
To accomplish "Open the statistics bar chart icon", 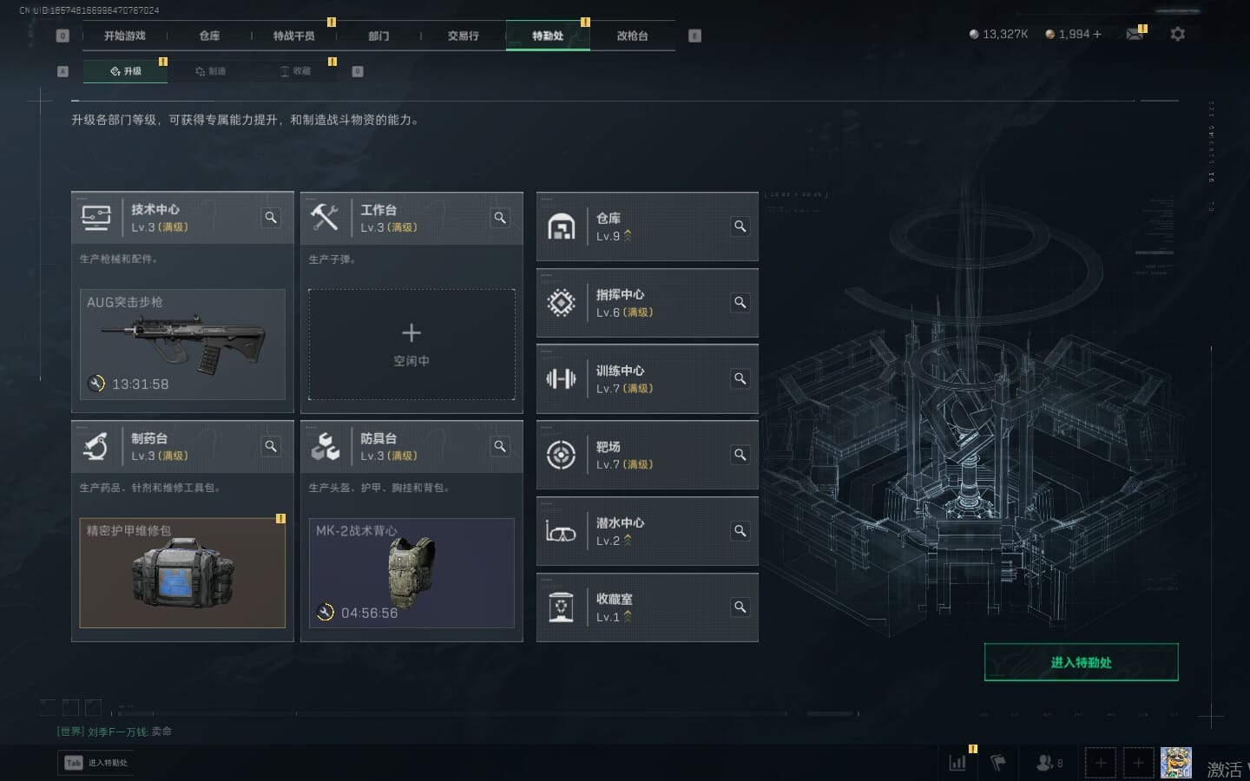I will (x=957, y=763).
